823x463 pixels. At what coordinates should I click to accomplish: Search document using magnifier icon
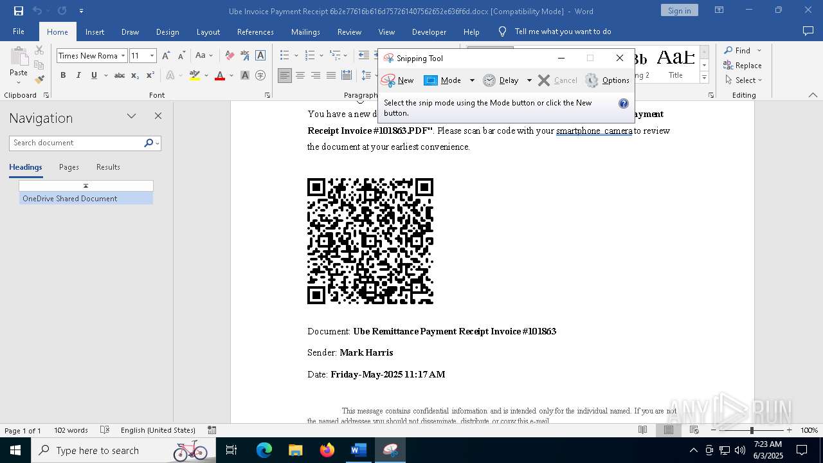pyautogui.click(x=149, y=143)
